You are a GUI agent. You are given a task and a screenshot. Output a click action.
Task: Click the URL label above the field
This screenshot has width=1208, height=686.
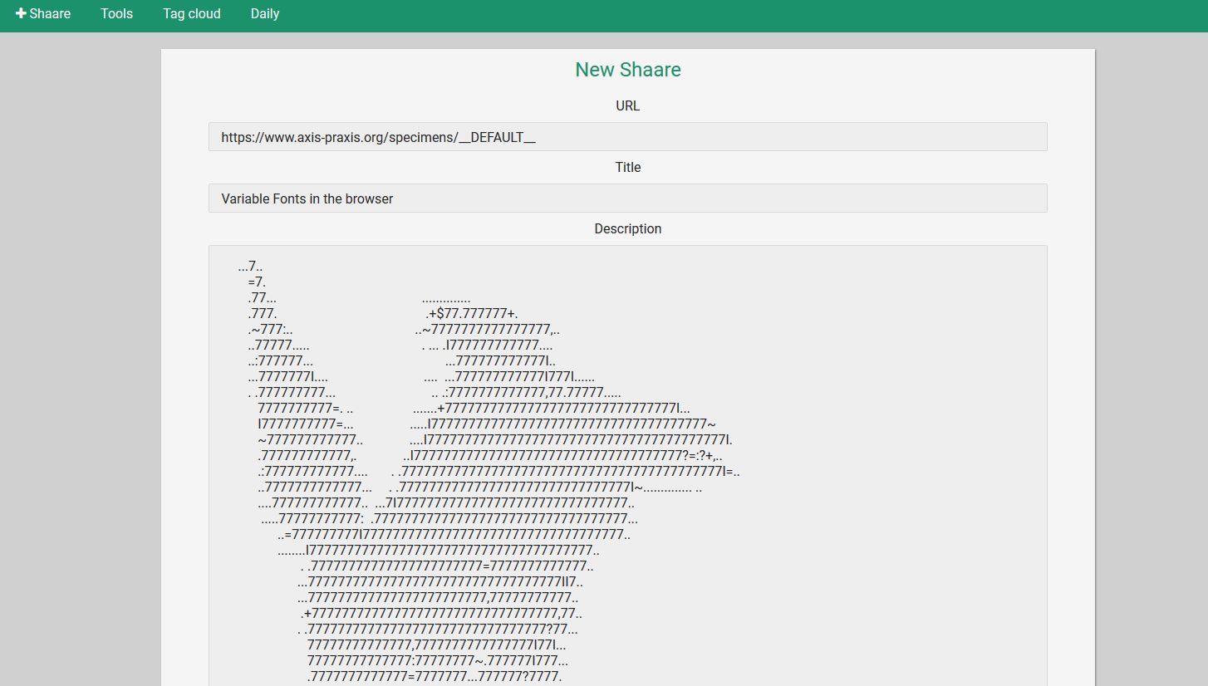pos(627,106)
